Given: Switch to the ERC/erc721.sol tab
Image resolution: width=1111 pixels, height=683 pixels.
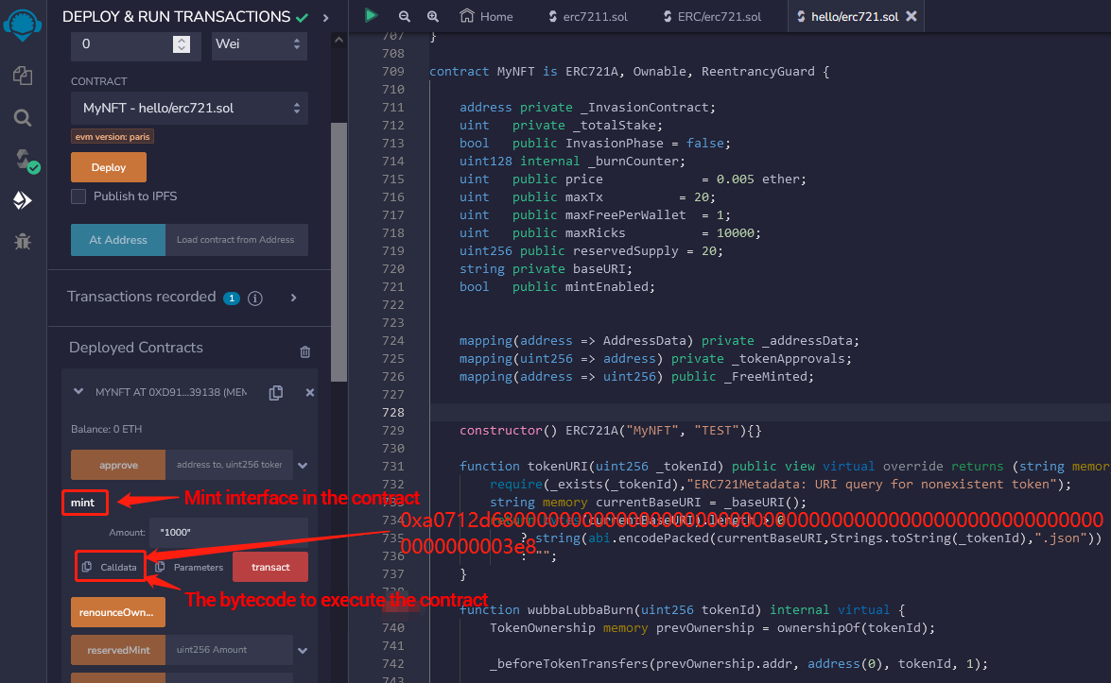Looking at the screenshot, I should [713, 15].
